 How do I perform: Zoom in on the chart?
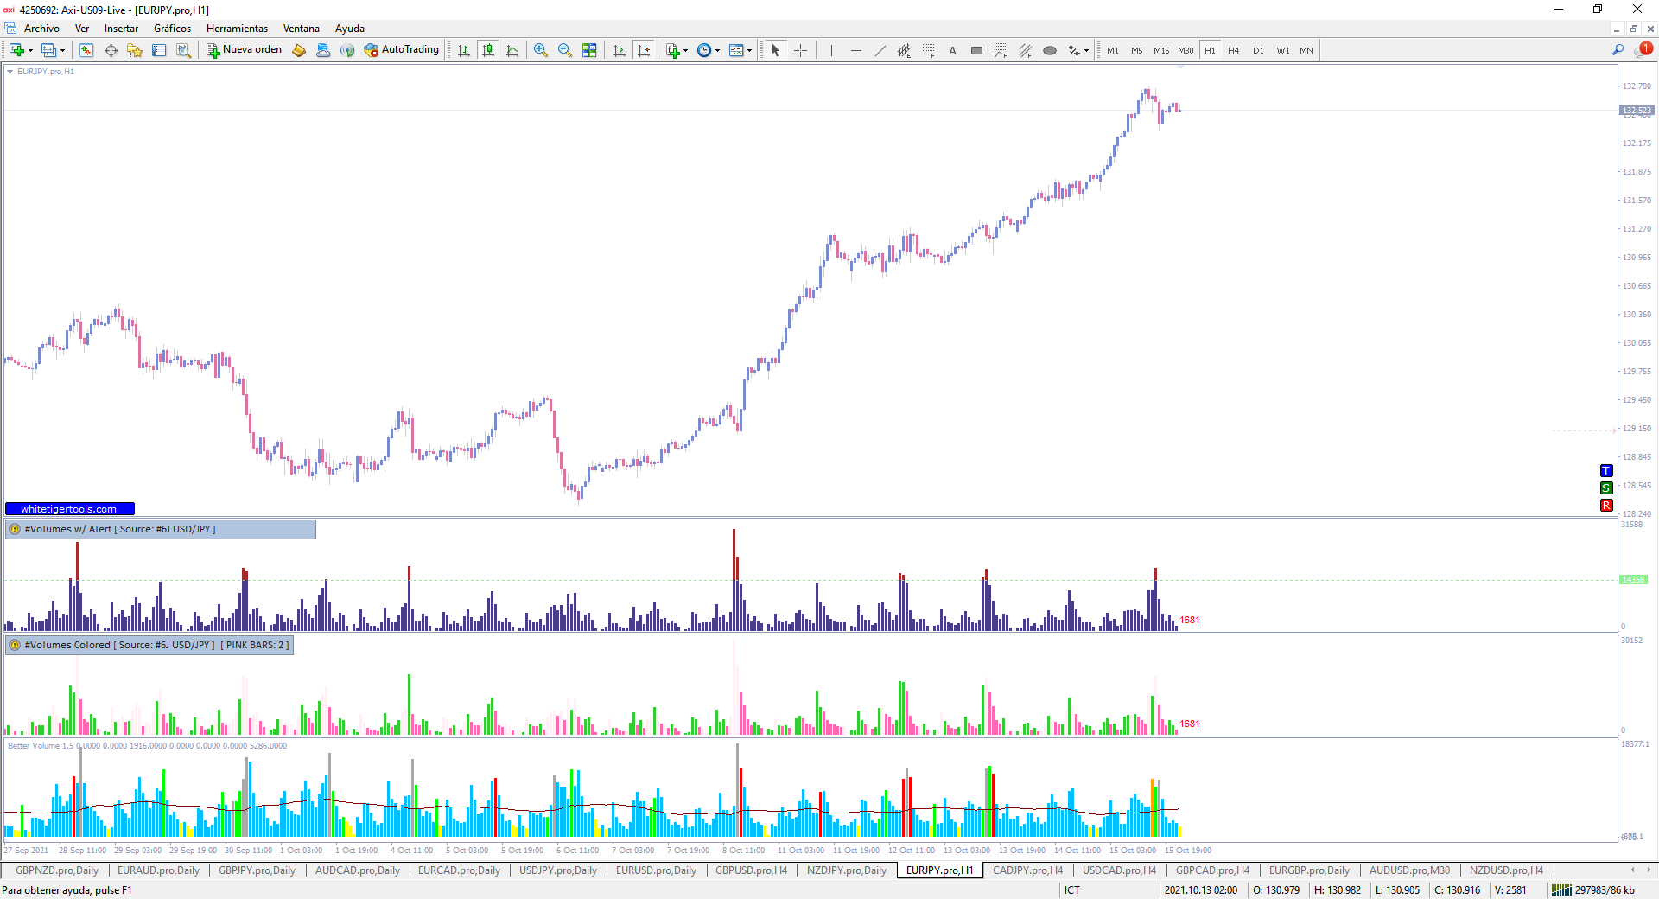click(x=541, y=50)
